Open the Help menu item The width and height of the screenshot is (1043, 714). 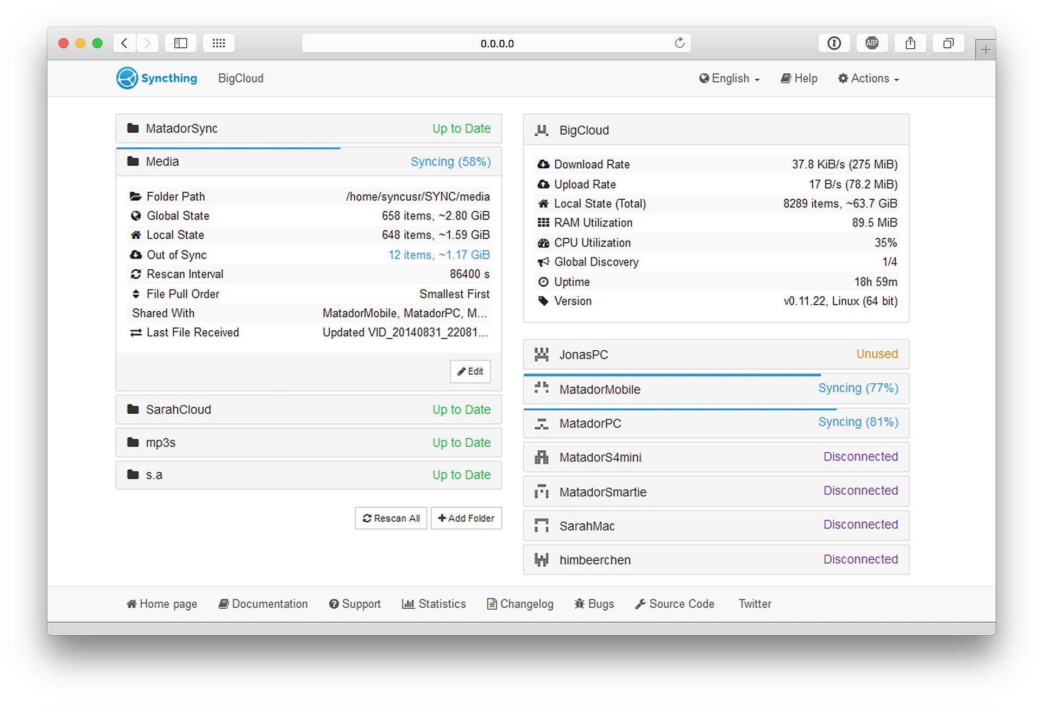coord(799,79)
